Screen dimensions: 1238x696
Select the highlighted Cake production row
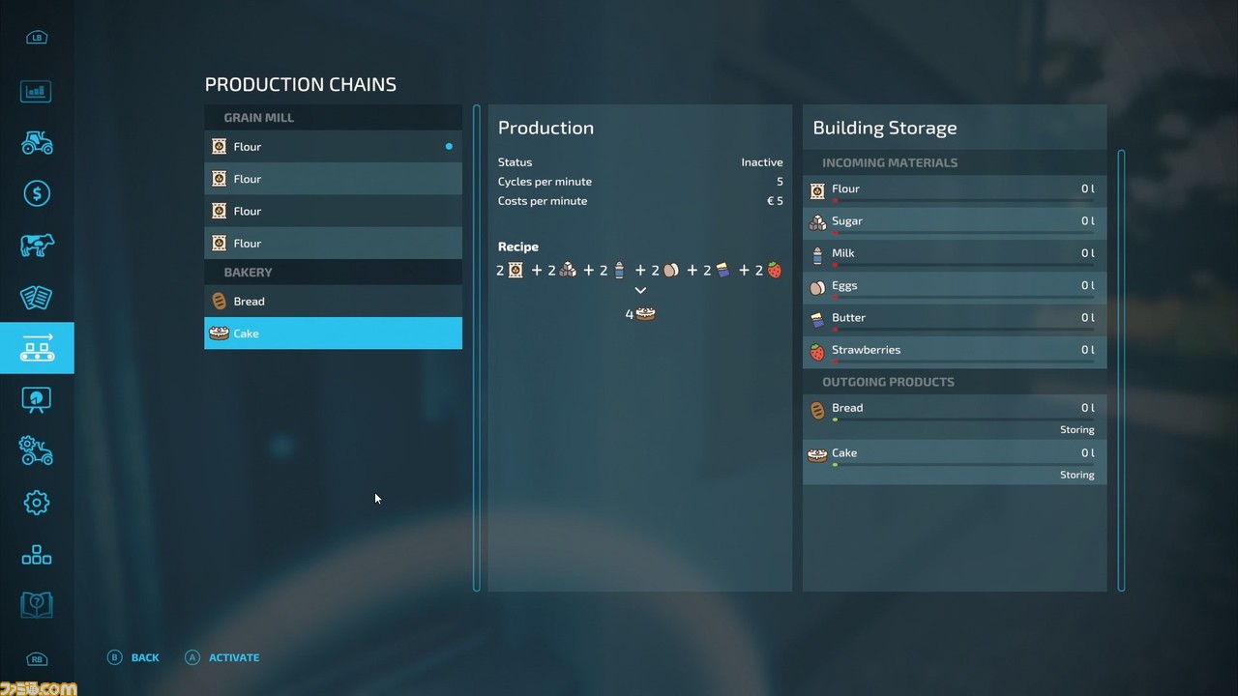(333, 333)
